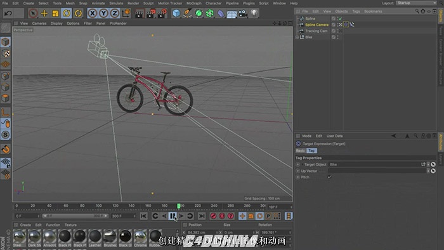Open Edit Render Settings icon

pos(162,13)
